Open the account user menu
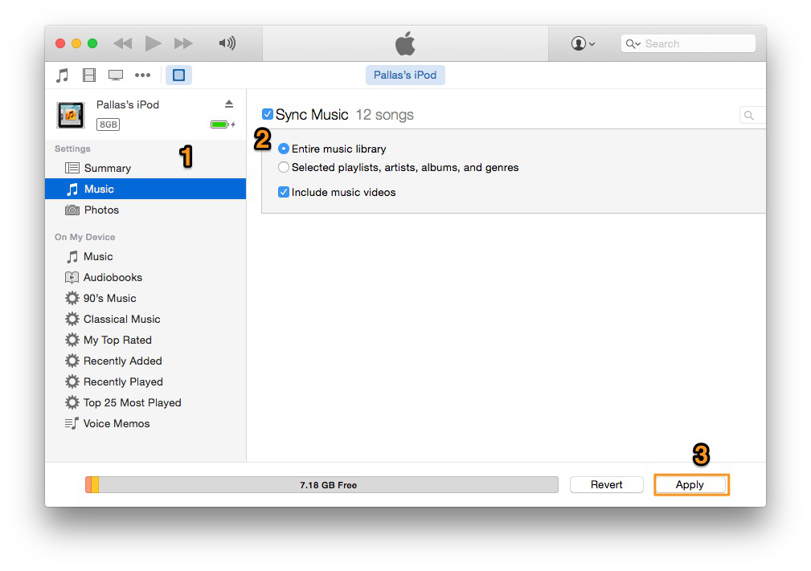811x571 pixels. pos(583,43)
